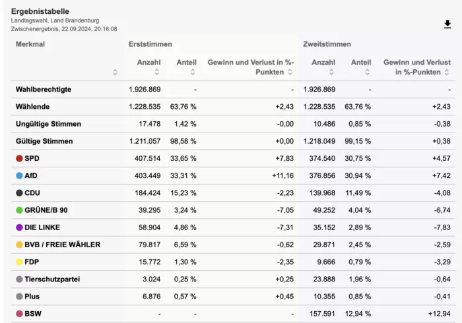Image resolution: width=462 pixels, height=323 pixels.
Task: Click 'Landtagswahl, Land Brandenburg' subtitle
Action: point(55,20)
